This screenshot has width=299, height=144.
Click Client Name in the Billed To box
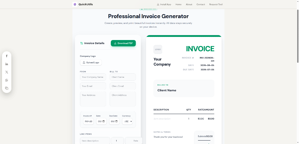click(167, 90)
